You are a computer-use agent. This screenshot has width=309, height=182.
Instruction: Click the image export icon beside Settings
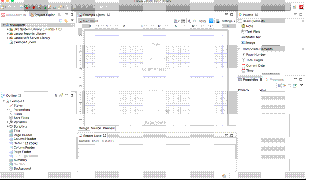(x=218, y=21)
